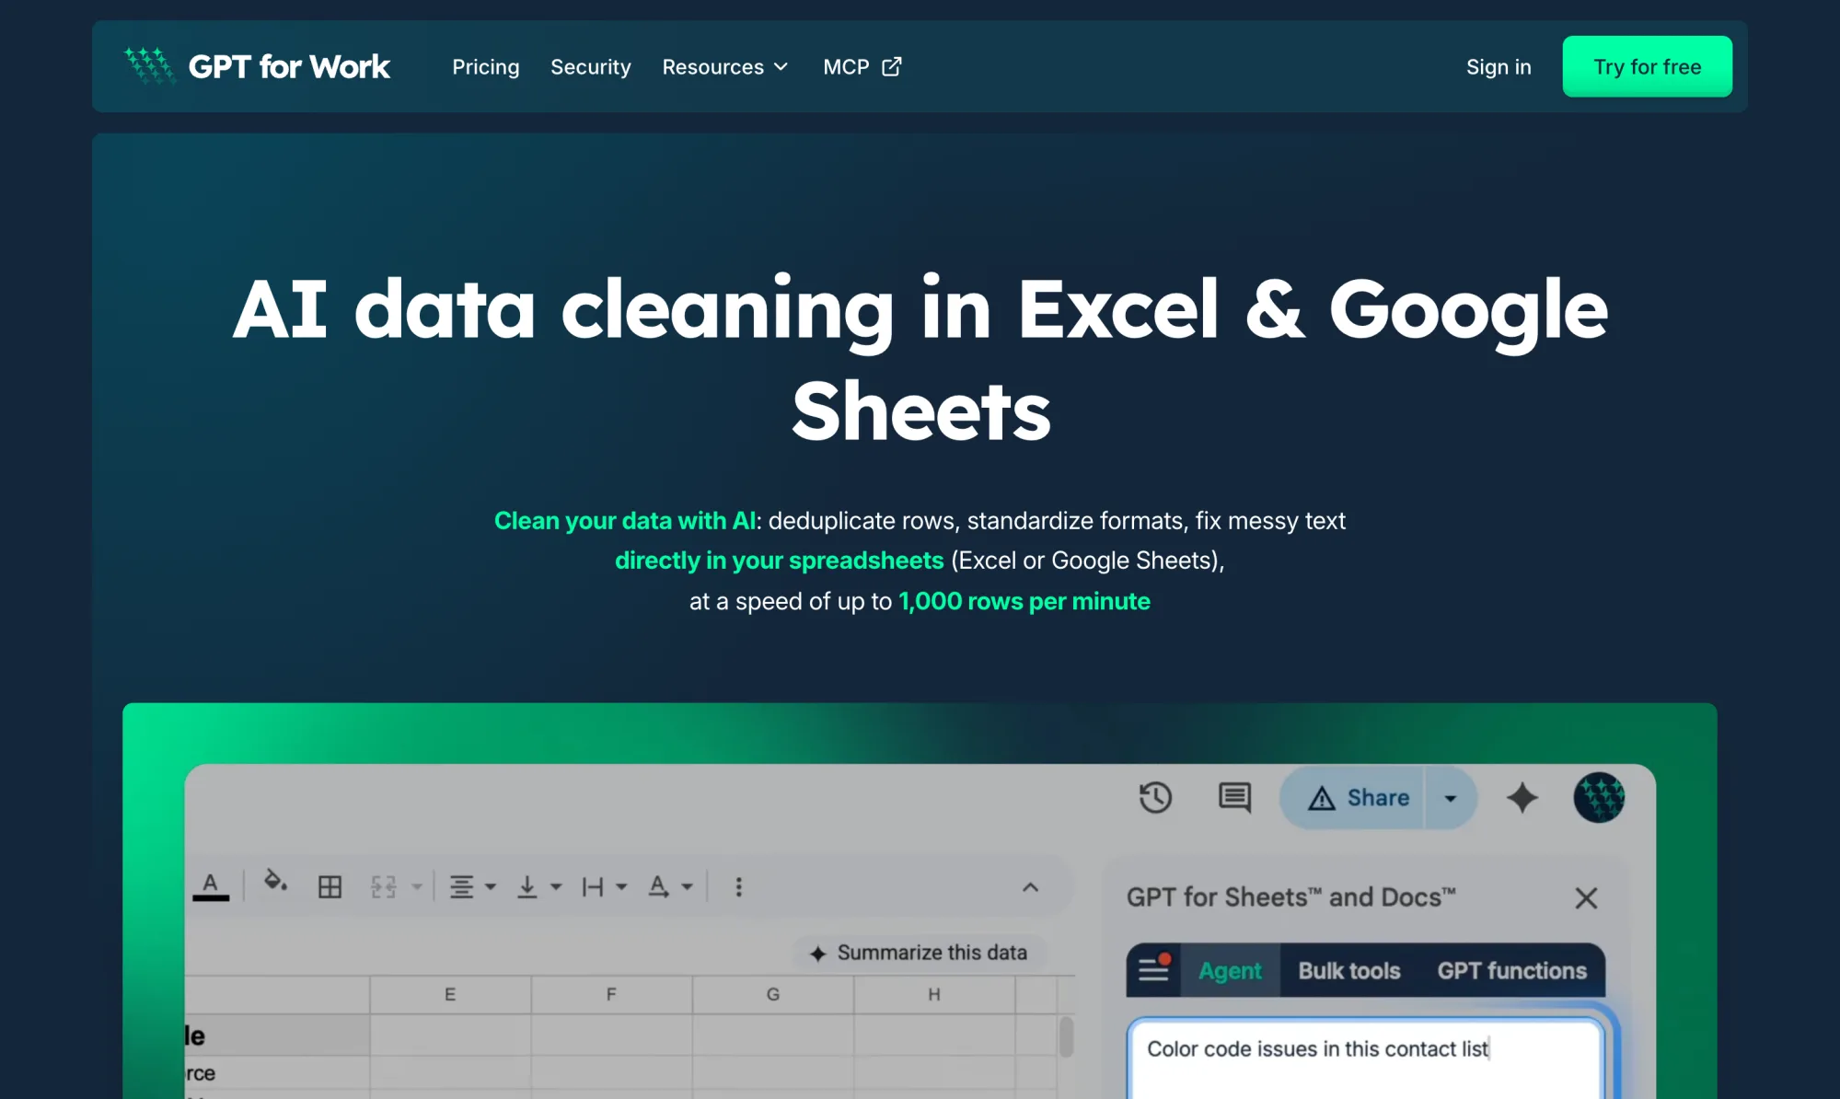Switch to the Agent tab
Image resolution: width=1840 pixels, height=1099 pixels.
click(1230, 970)
